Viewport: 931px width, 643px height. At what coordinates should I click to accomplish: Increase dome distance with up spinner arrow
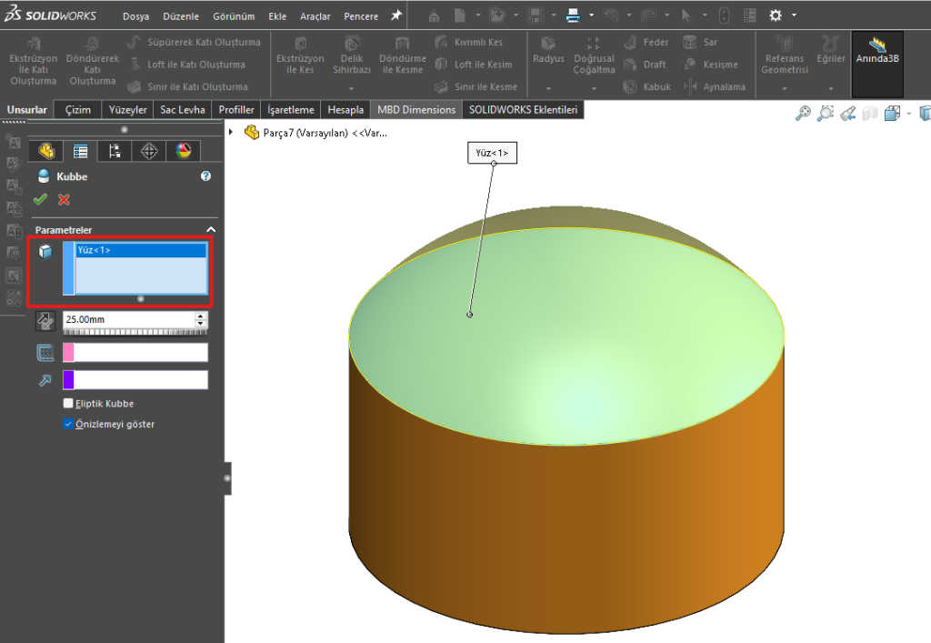pyautogui.click(x=201, y=316)
